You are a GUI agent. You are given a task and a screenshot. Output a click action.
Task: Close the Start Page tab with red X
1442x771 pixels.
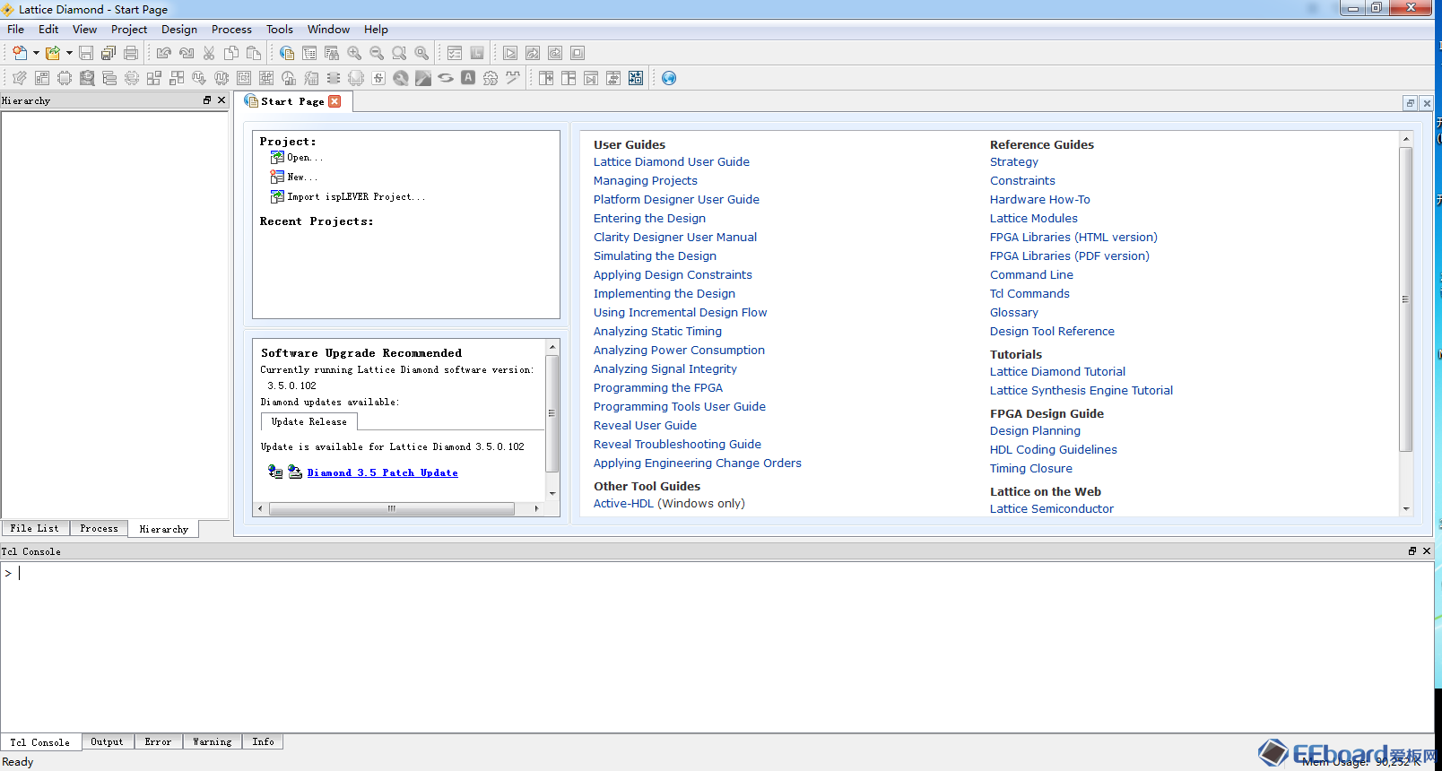(x=334, y=101)
